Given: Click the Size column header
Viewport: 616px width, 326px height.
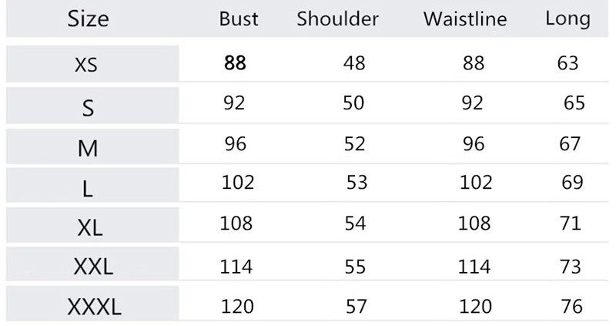Looking at the screenshot, I should tap(88, 18).
